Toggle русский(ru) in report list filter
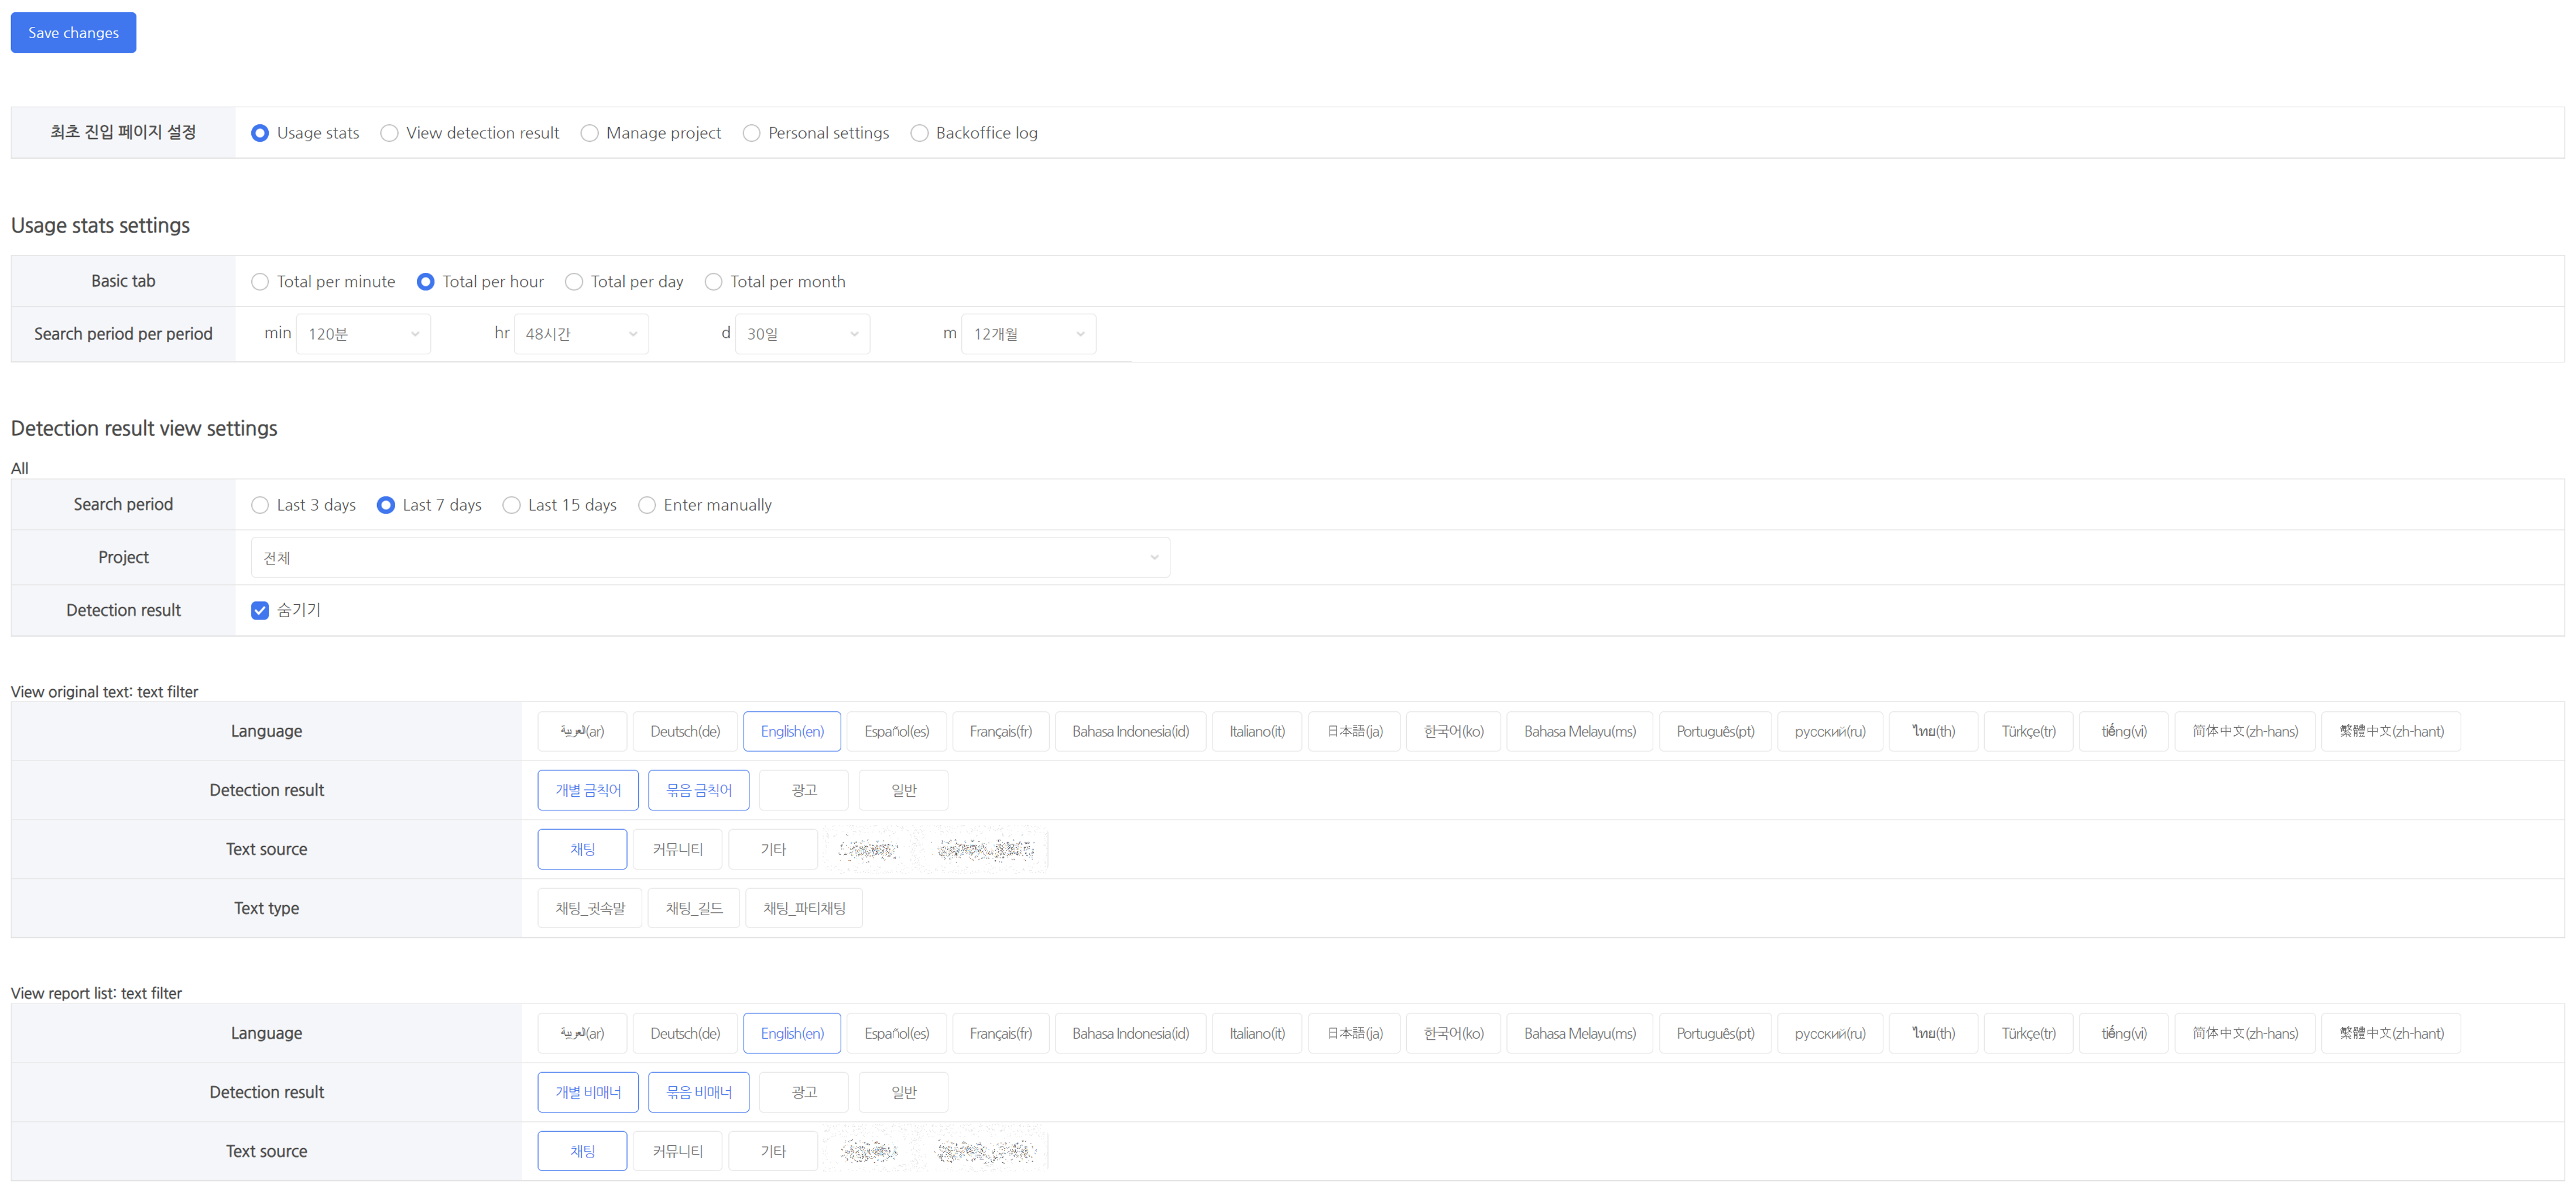The width and height of the screenshot is (2576, 1188). click(1830, 1033)
